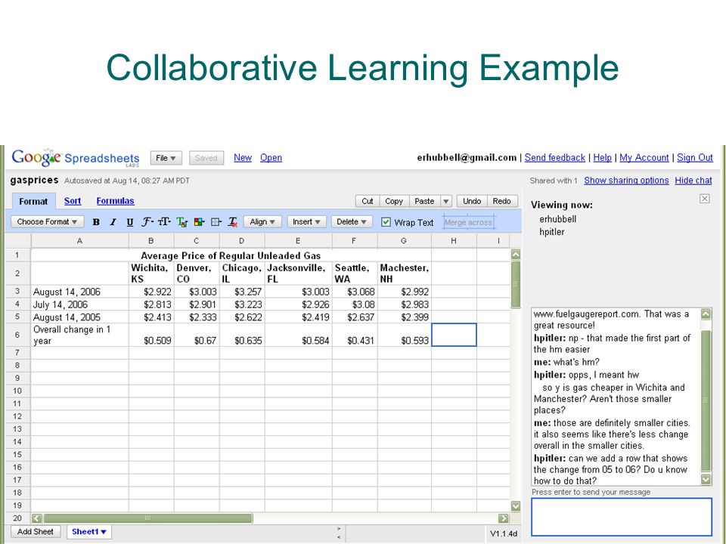Click hpitler in Viewing now list
The height and width of the screenshot is (544, 726).
[551, 232]
